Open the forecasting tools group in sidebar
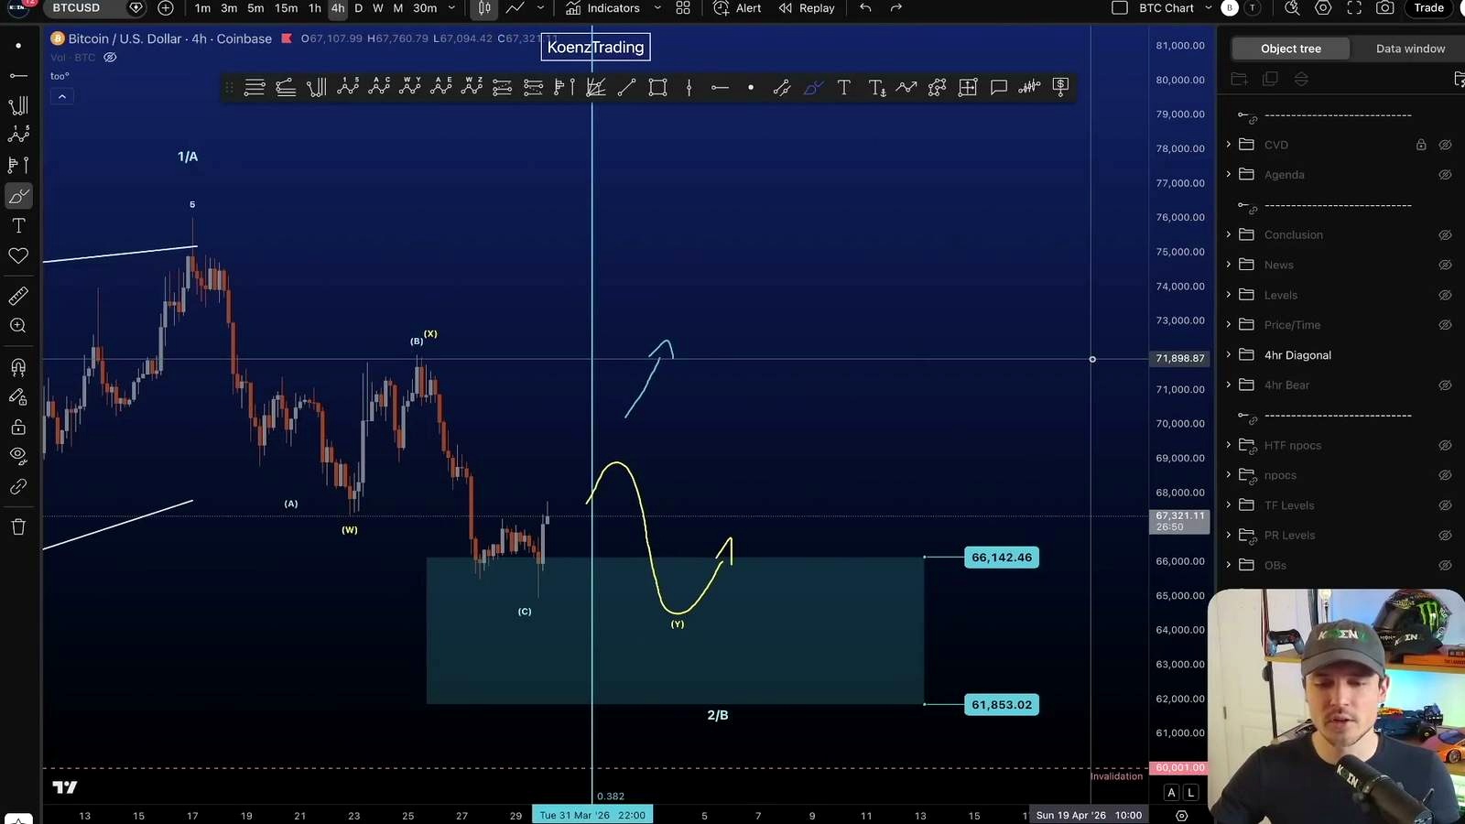This screenshot has height=824, width=1465. [18, 165]
